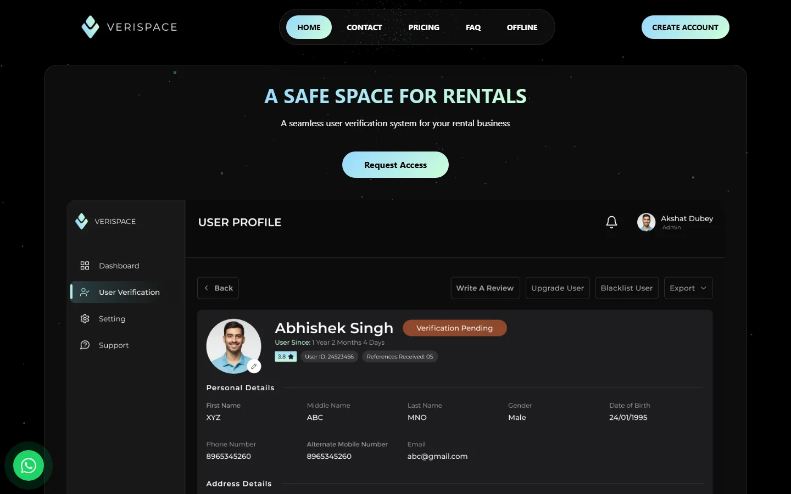The height and width of the screenshot is (494, 791).
Task: Open the WhatsApp chat bubble
Action: coord(29,465)
